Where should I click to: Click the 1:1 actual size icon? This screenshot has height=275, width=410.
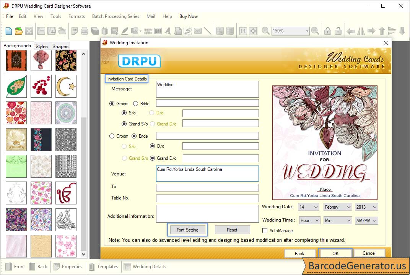pyautogui.click(x=243, y=31)
